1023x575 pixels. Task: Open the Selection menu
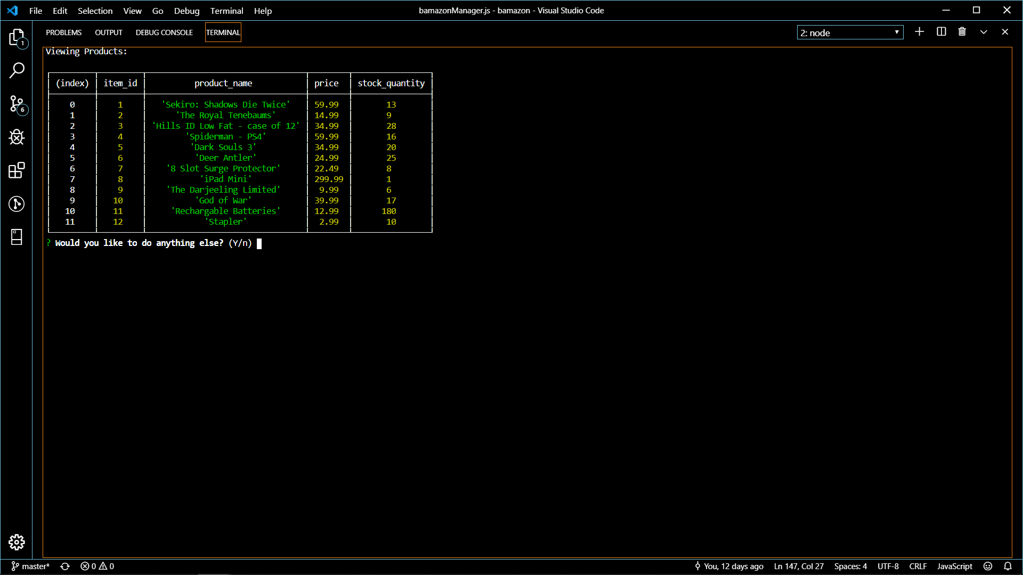pyautogui.click(x=95, y=11)
